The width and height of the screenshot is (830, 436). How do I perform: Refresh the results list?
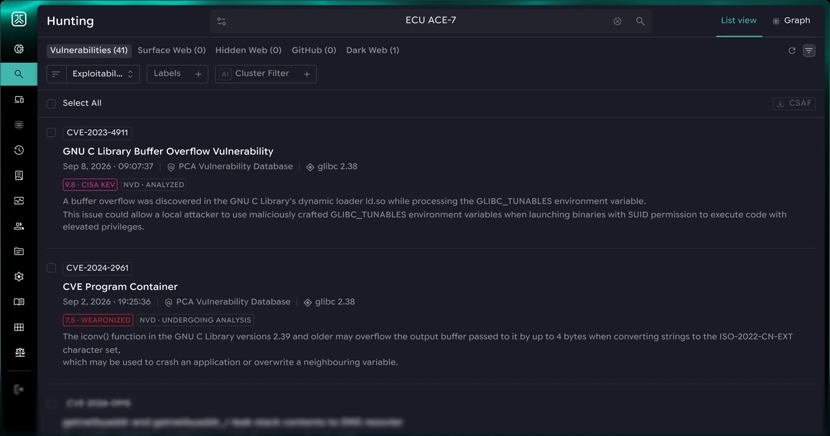pyautogui.click(x=791, y=51)
